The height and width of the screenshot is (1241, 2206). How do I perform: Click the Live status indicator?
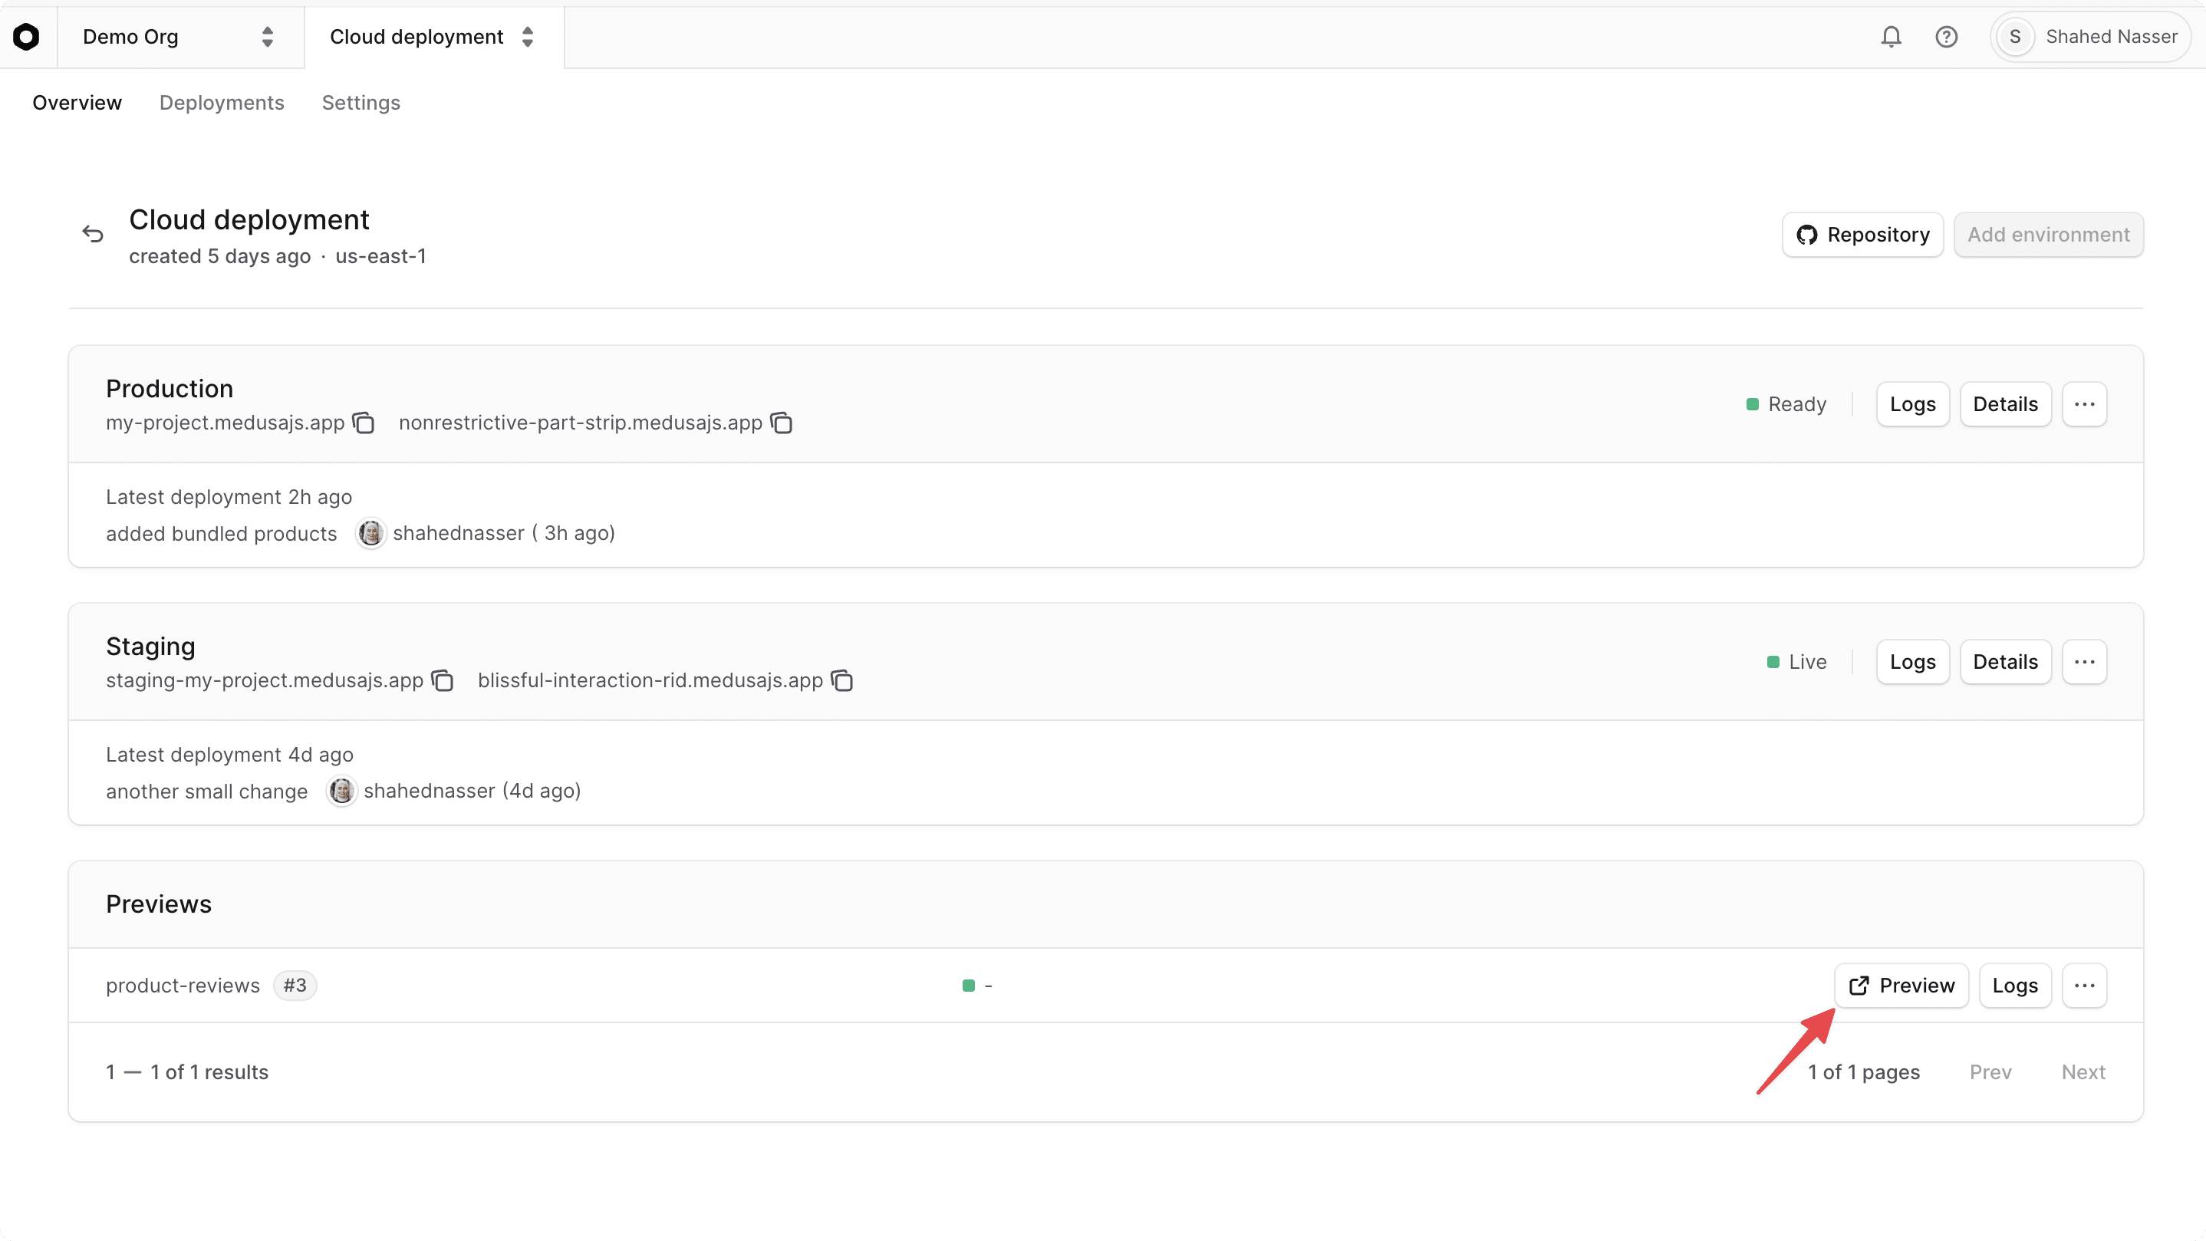click(1796, 662)
